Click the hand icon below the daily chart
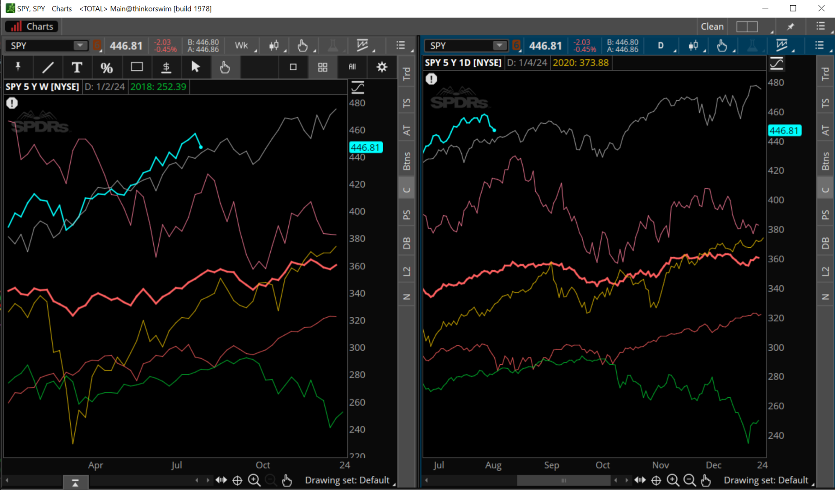835x490 pixels. click(x=706, y=480)
